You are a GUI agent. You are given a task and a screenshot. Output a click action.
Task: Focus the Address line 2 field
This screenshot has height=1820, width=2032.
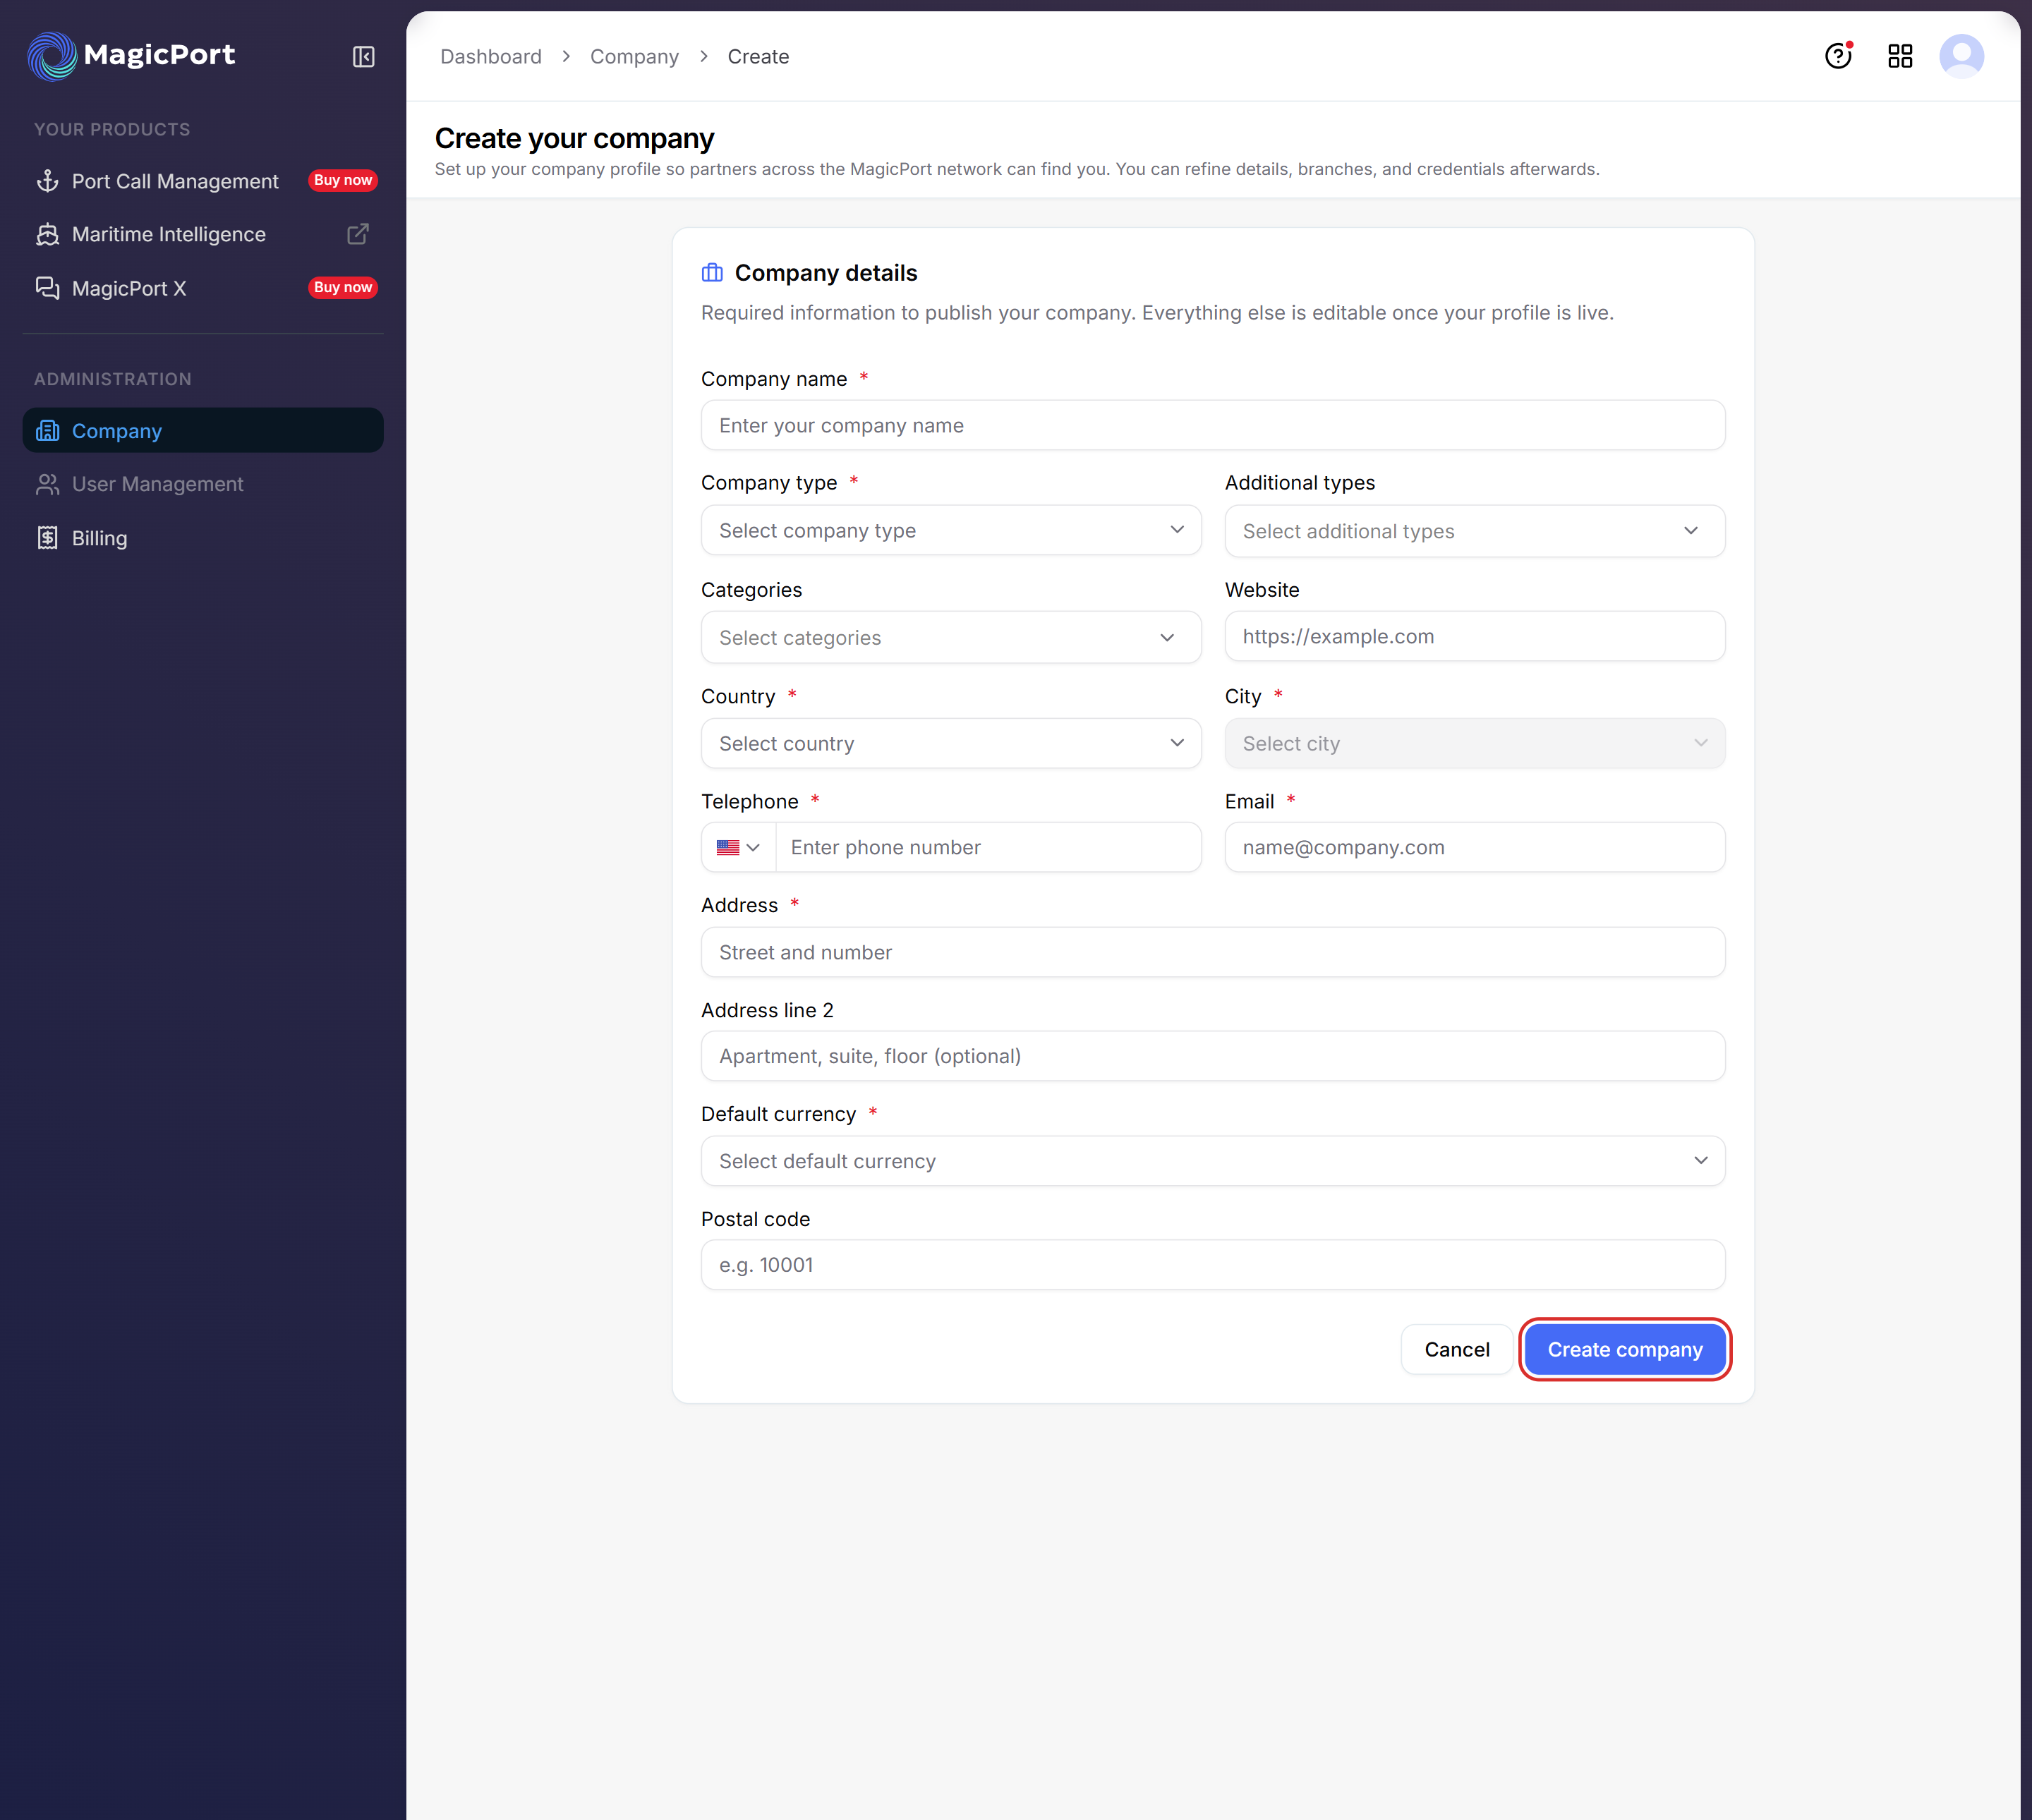1213,1056
